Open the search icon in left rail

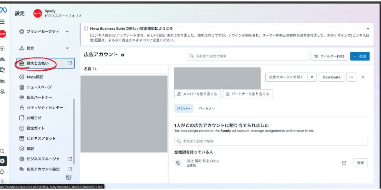(x=2, y=151)
